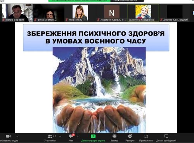This screenshot has height=143, width=194.
Task: Select Ірина Корман video thumbnail
Action: (49, 13)
